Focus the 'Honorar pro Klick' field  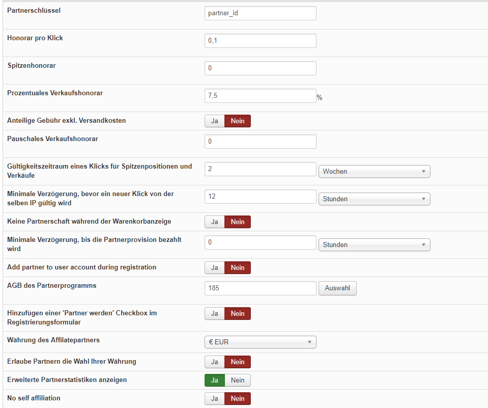click(x=260, y=41)
